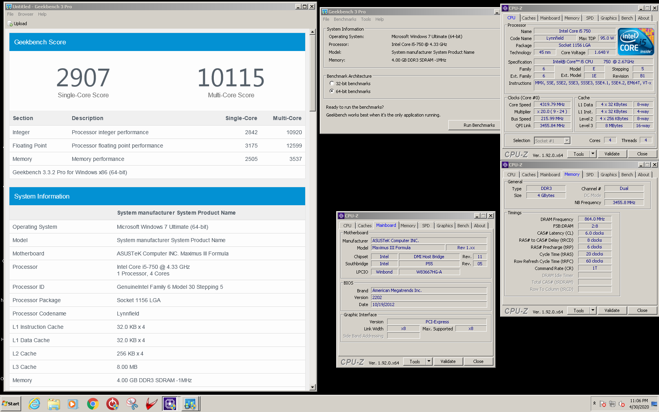Viewport: 659px width, 412px height.
Task: Click scroll-up arrow in Geekbench results window
Action: click(x=313, y=32)
